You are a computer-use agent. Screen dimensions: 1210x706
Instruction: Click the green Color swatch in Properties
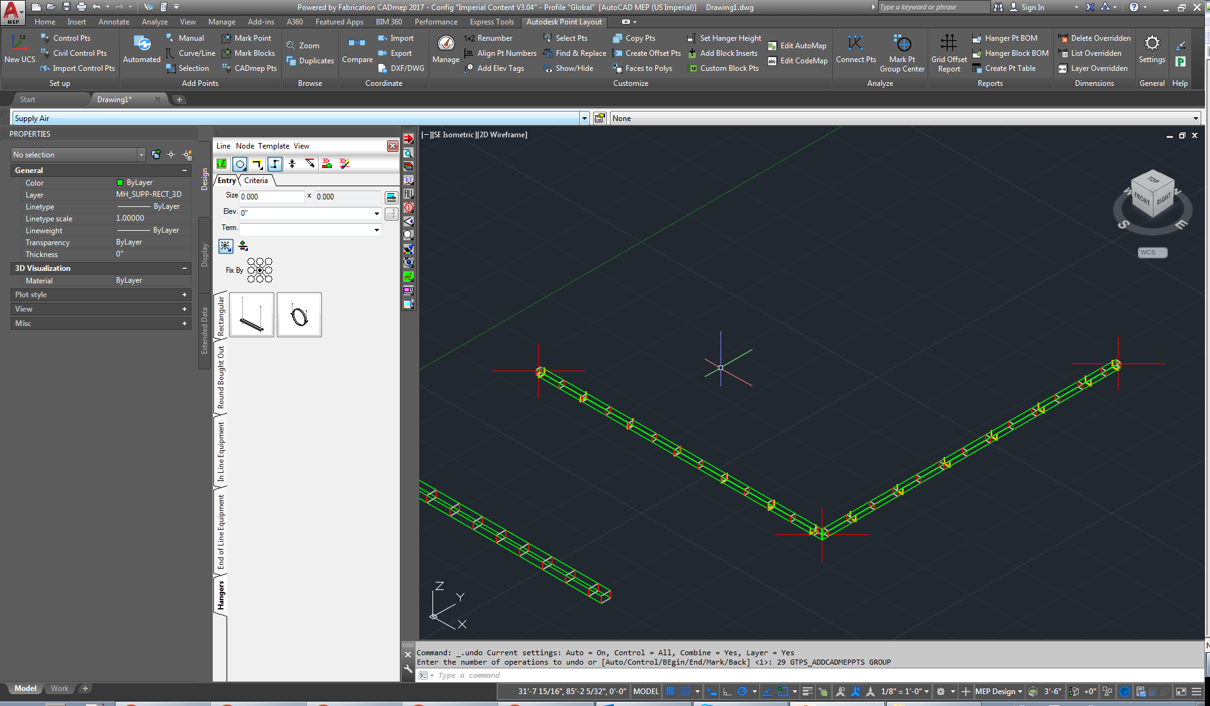tap(119, 182)
